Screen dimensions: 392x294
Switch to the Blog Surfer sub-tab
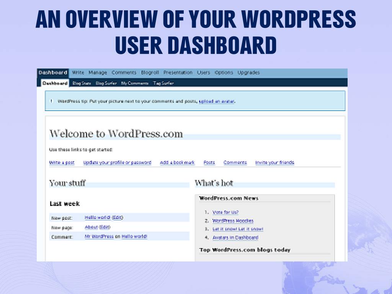[x=106, y=83]
